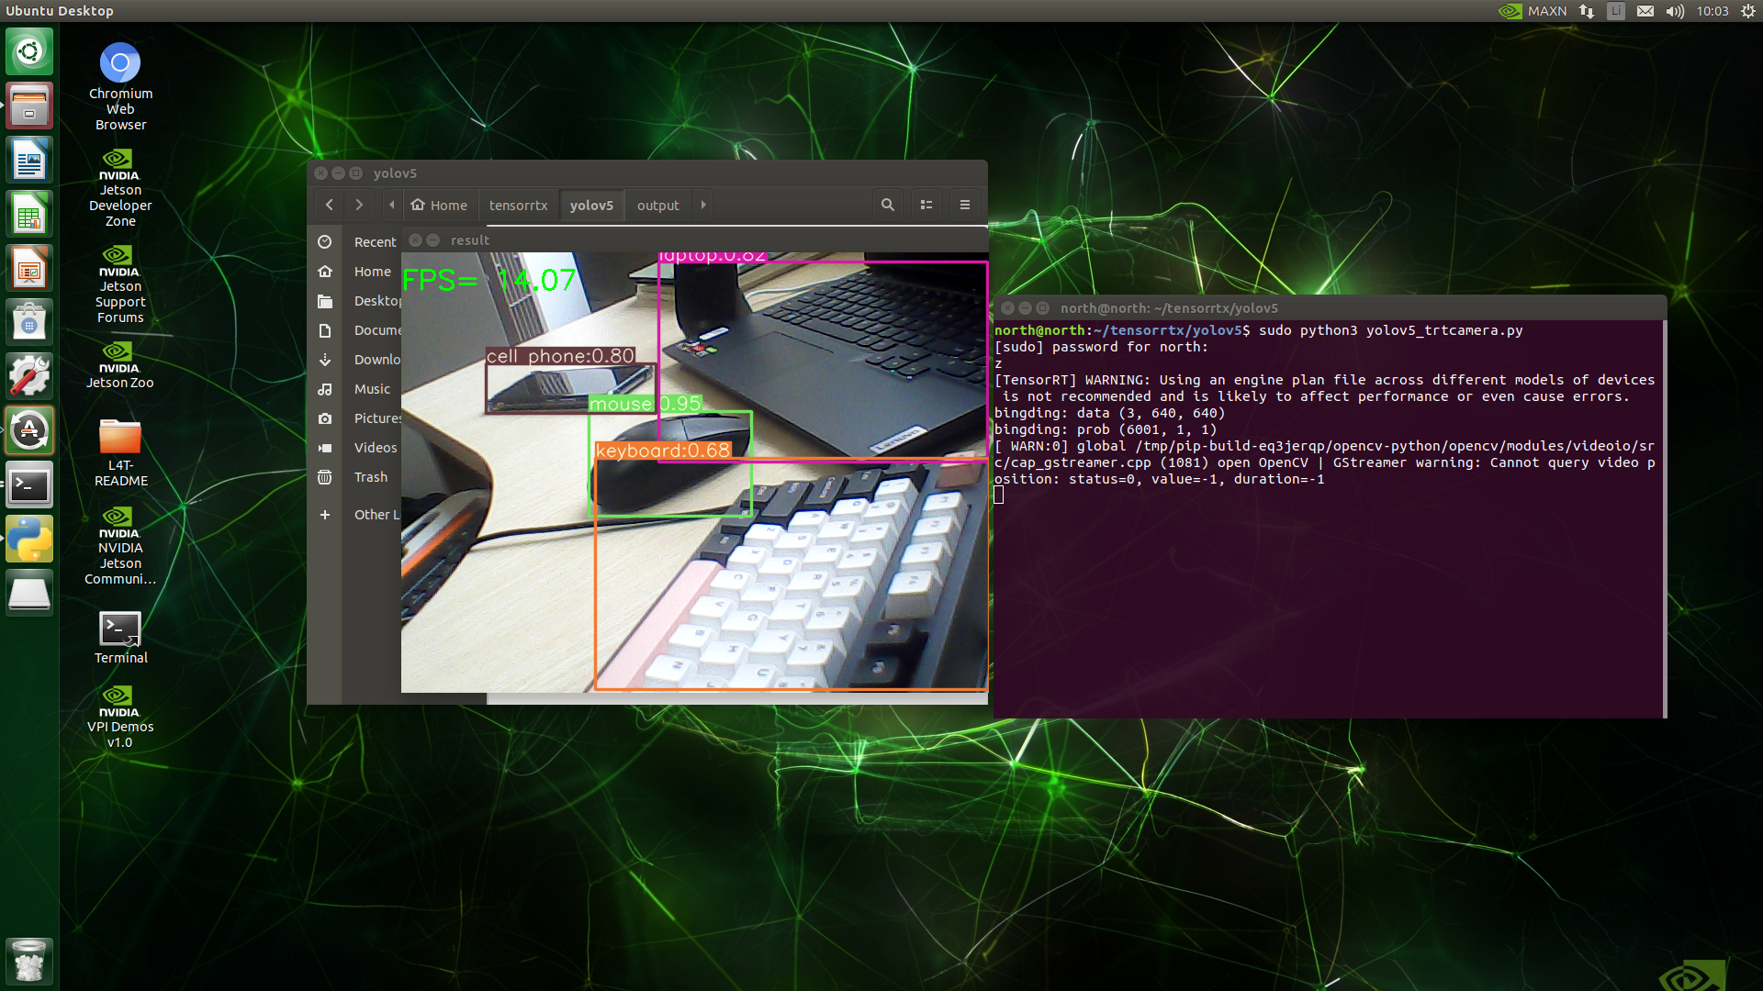Image resolution: width=1763 pixels, height=991 pixels.
Task: Open the volume indicator in top bar
Action: click(1675, 11)
